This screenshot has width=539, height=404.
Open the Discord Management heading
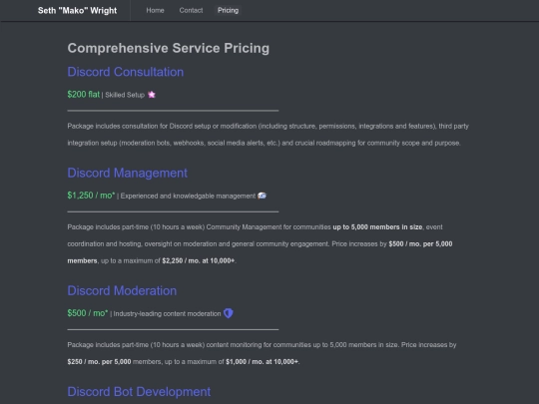pos(128,173)
